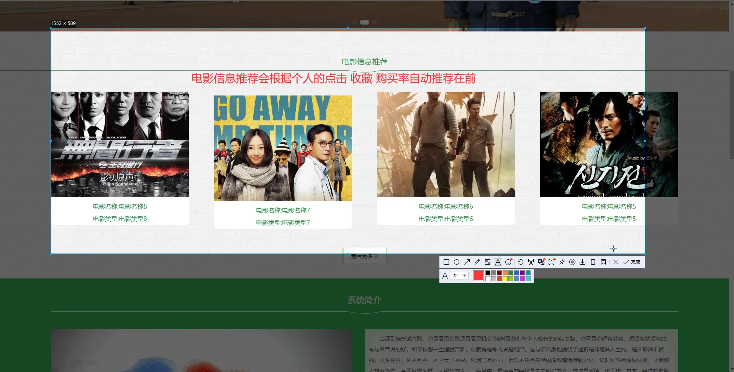Pick the yellow color swatch

pyautogui.click(x=505, y=279)
